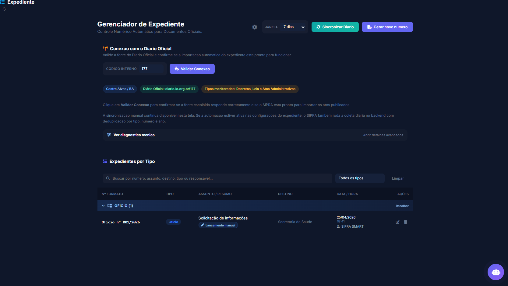This screenshot has width=508, height=286.
Task: Click the ASSUNTO / RESUMO column header
Action: tap(215, 194)
